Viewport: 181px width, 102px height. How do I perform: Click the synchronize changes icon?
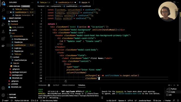[12, 101]
